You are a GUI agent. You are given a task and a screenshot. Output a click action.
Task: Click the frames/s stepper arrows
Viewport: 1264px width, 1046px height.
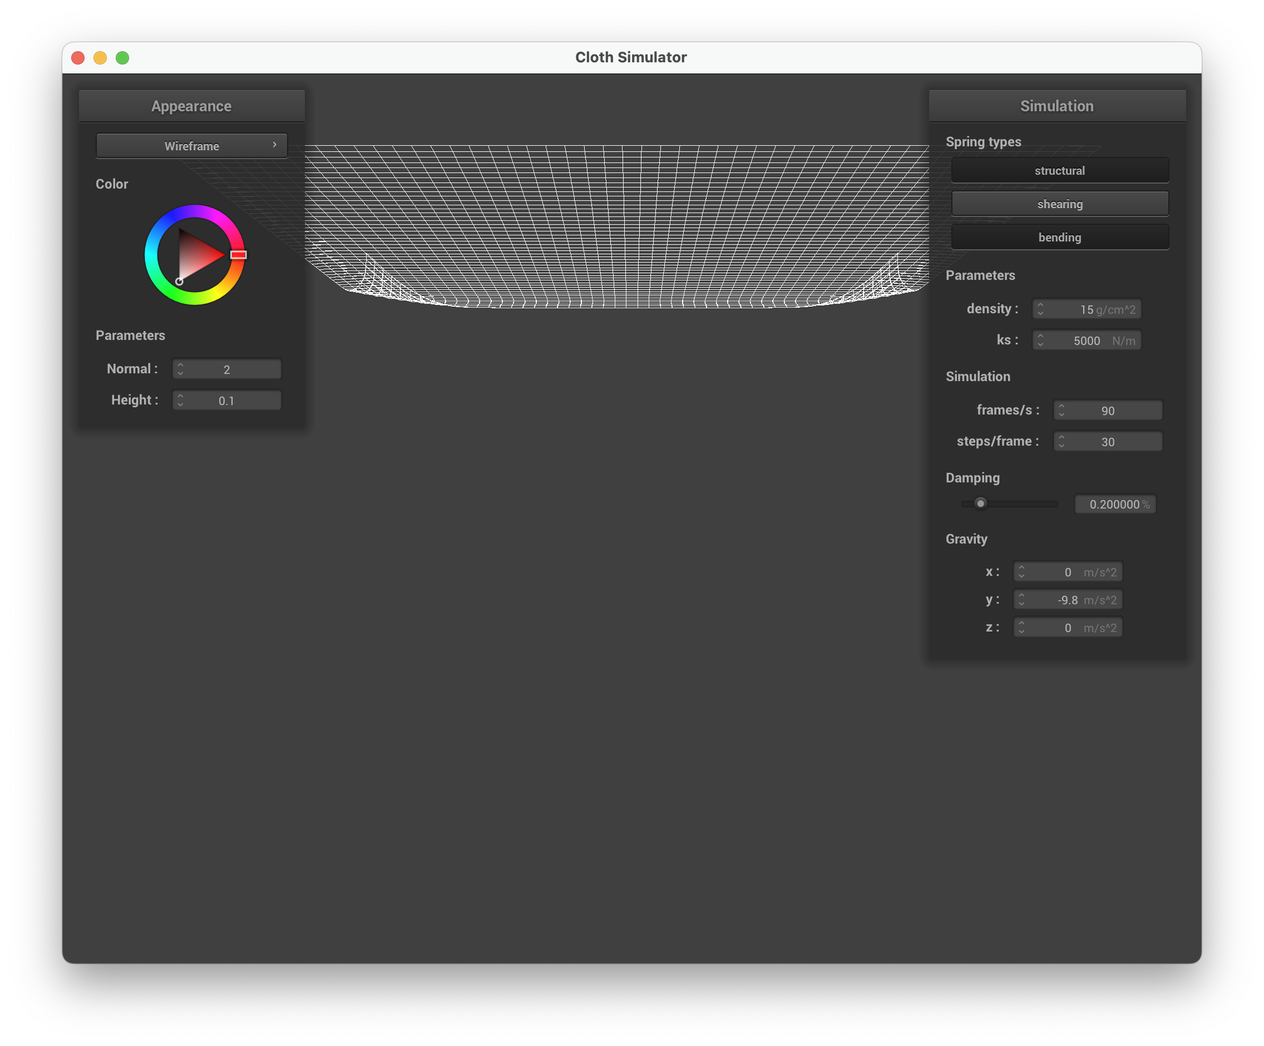pyautogui.click(x=1061, y=411)
